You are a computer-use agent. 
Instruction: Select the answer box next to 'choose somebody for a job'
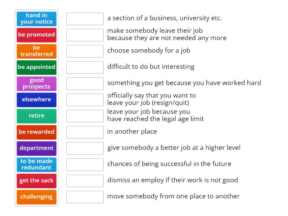pyautogui.click(x=85, y=51)
